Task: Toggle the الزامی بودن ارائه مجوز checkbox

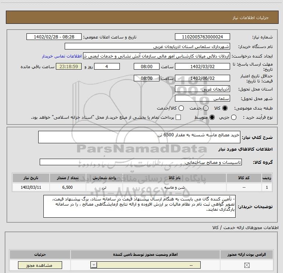Action: (247, 265)
